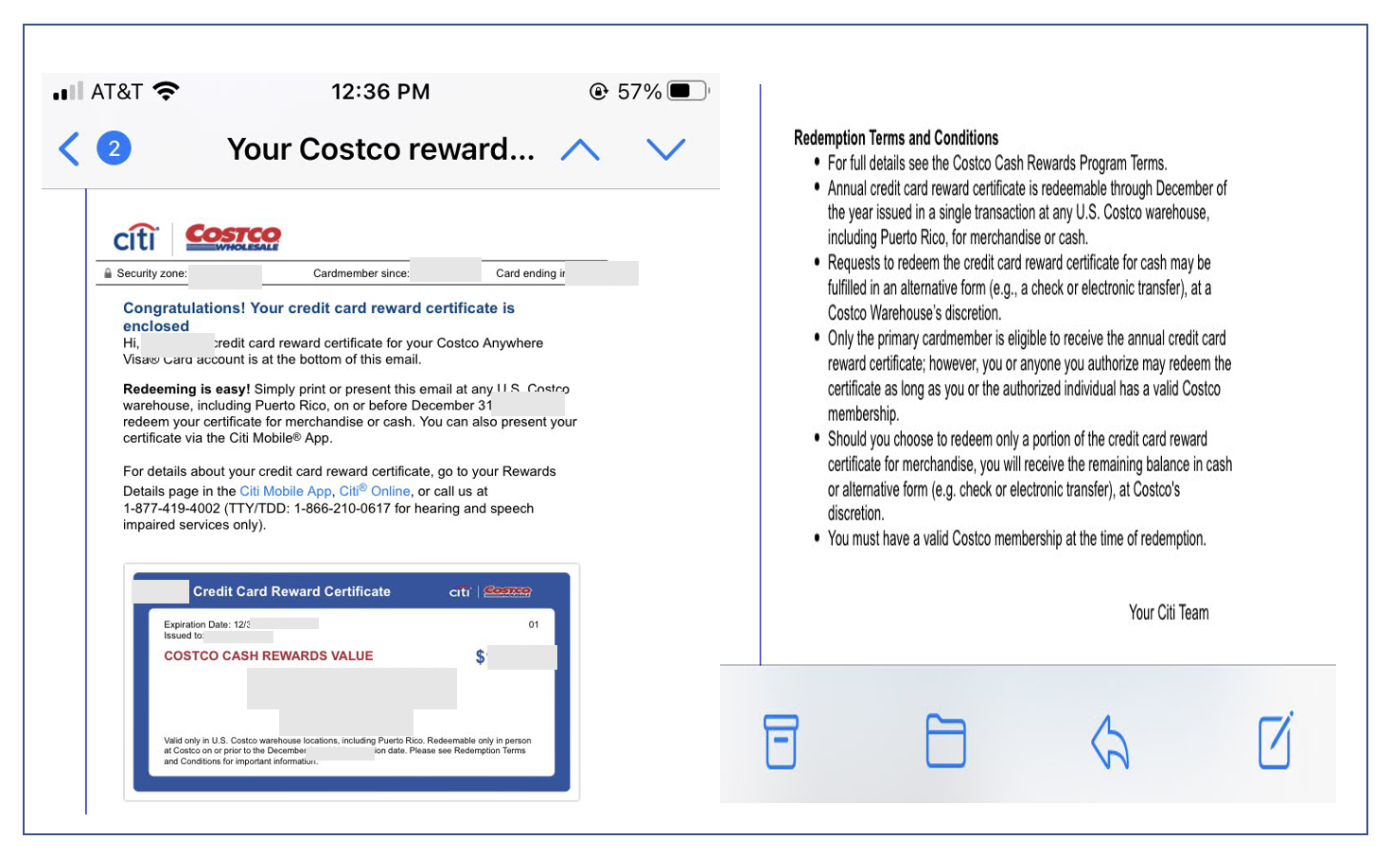Tap the rotation lock icon in status bar
This screenshot has height=857, width=1391.
click(x=599, y=92)
